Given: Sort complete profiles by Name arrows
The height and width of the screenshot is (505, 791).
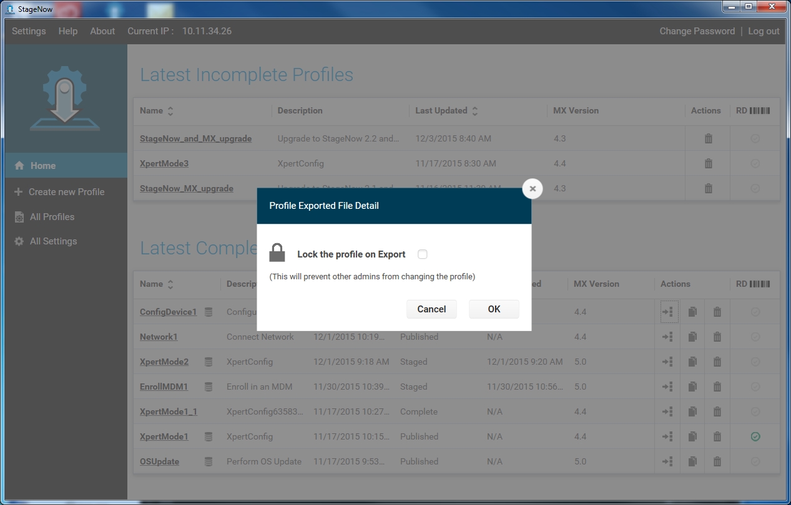Looking at the screenshot, I should pos(170,284).
